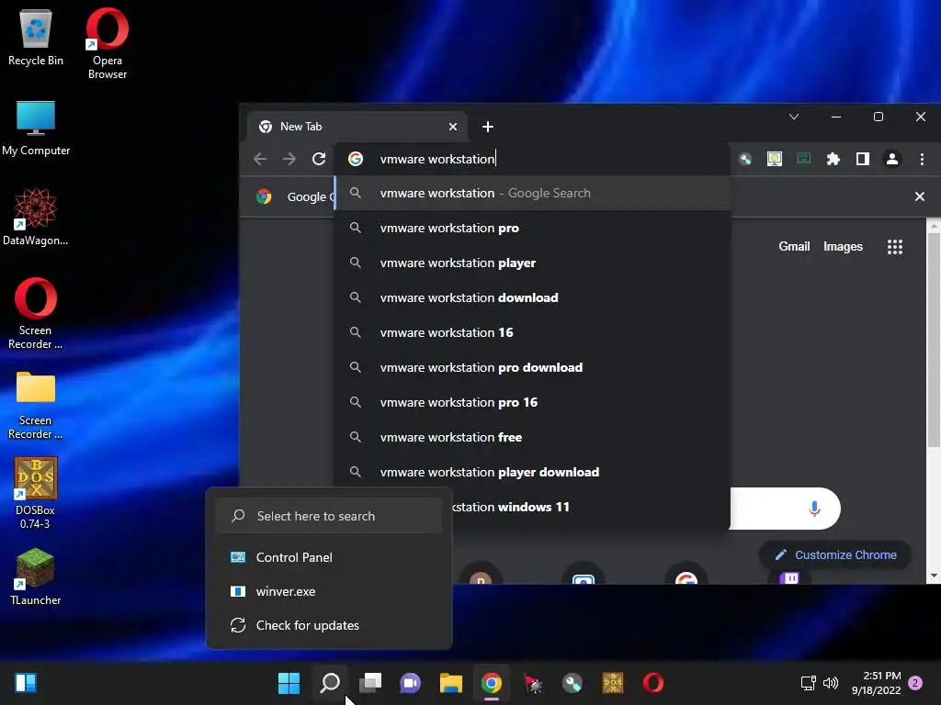This screenshot has width=941, height=705.
Task: Open Opera from the taskbar
Action: 653,683
